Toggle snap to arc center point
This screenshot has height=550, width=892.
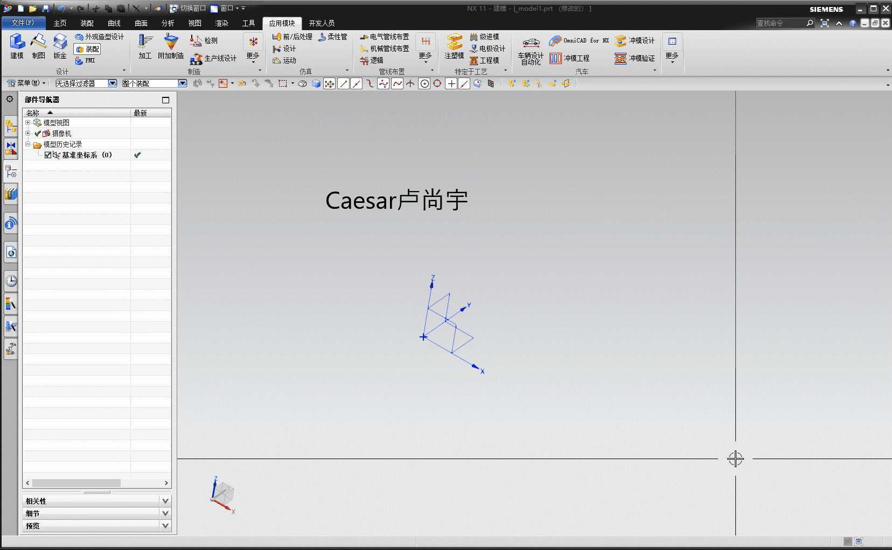[x=424, y=83]
